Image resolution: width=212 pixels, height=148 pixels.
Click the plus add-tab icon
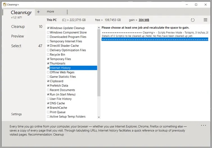(x=38, y=12)
